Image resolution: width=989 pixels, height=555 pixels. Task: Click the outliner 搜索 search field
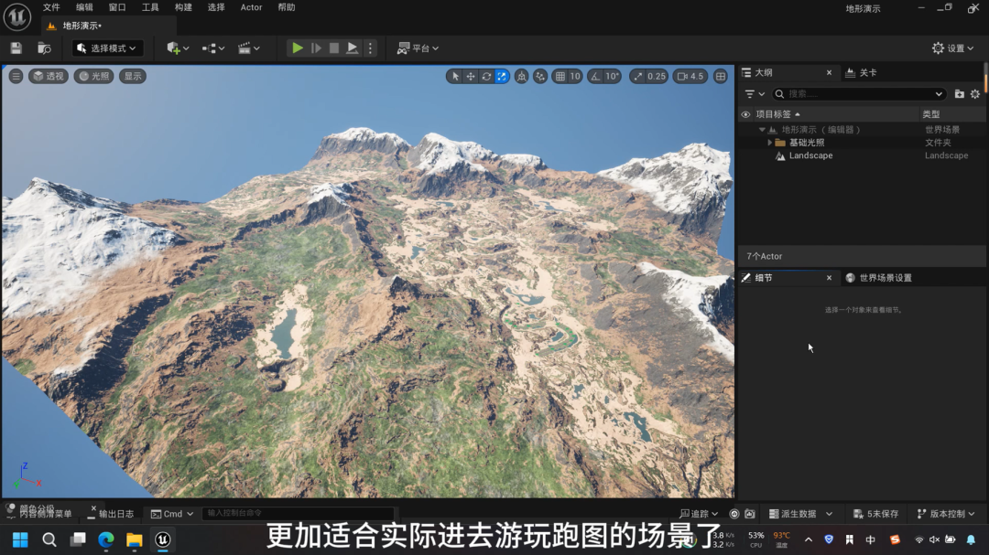point(859,94)
